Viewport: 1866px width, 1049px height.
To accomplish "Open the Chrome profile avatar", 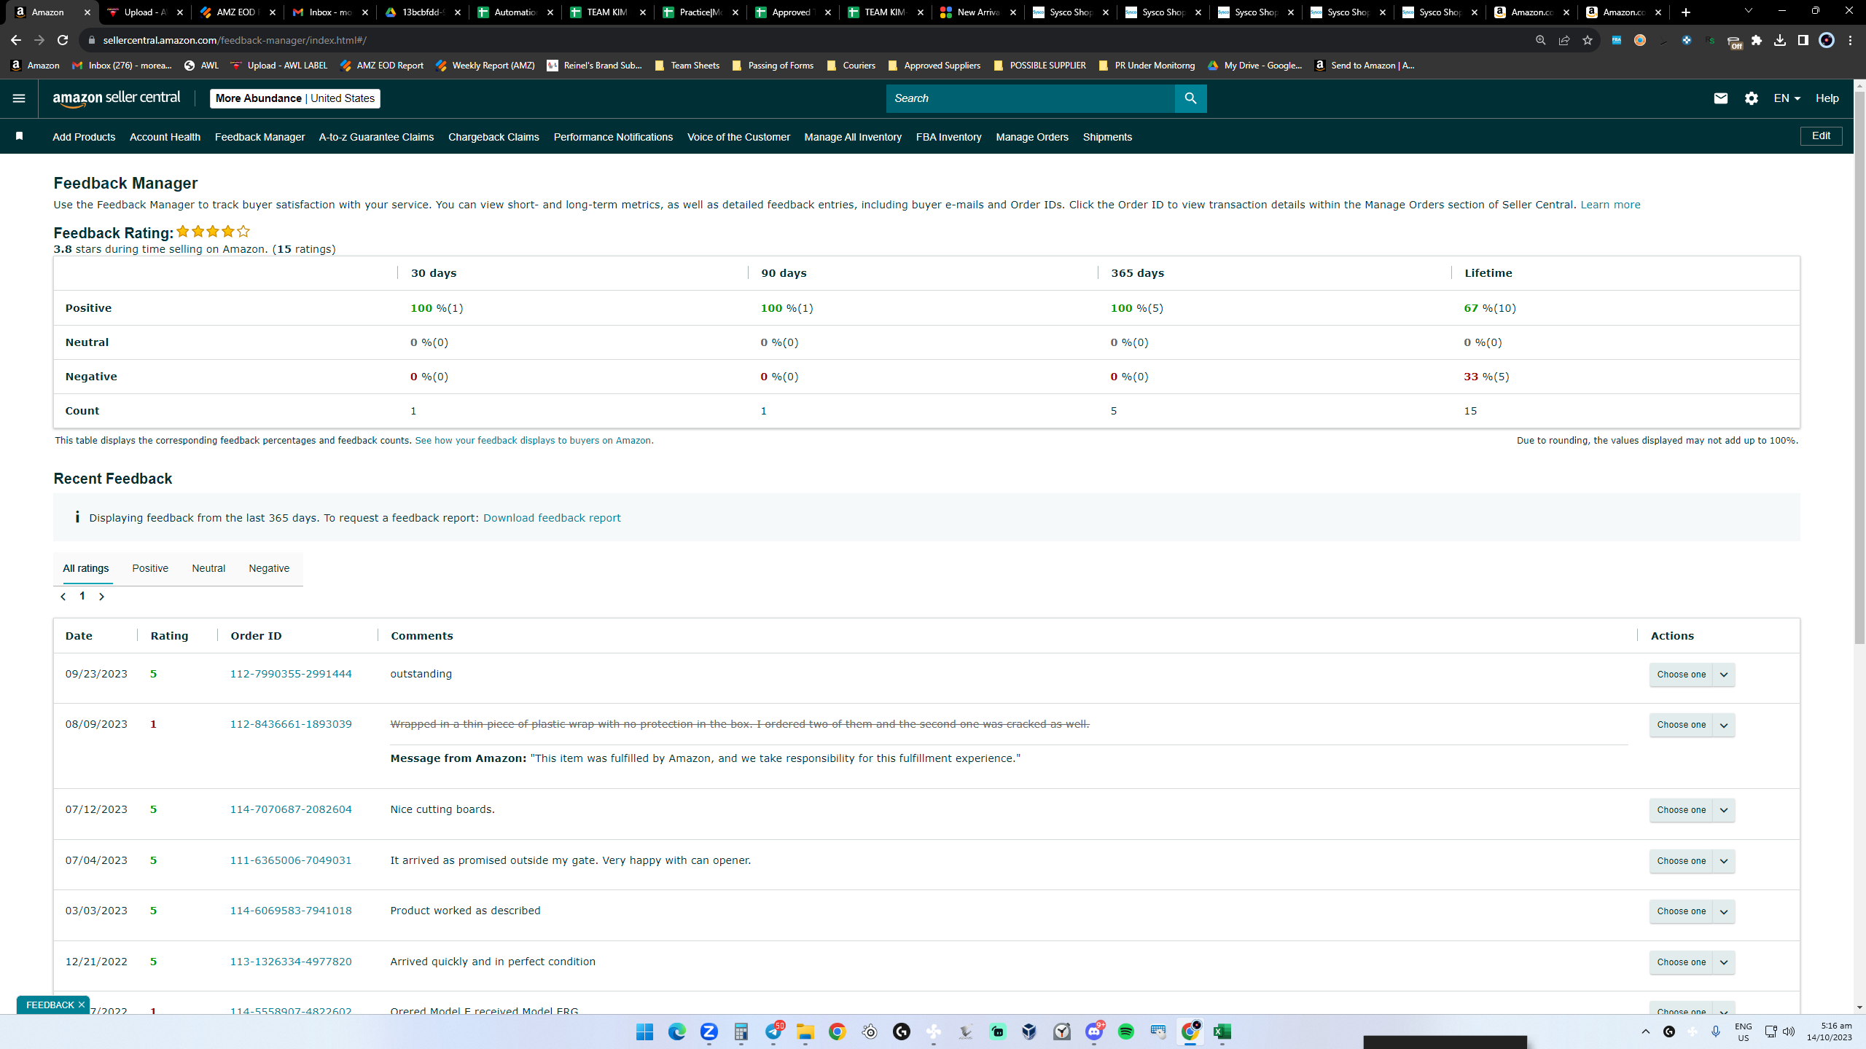I will [1827, 40].
